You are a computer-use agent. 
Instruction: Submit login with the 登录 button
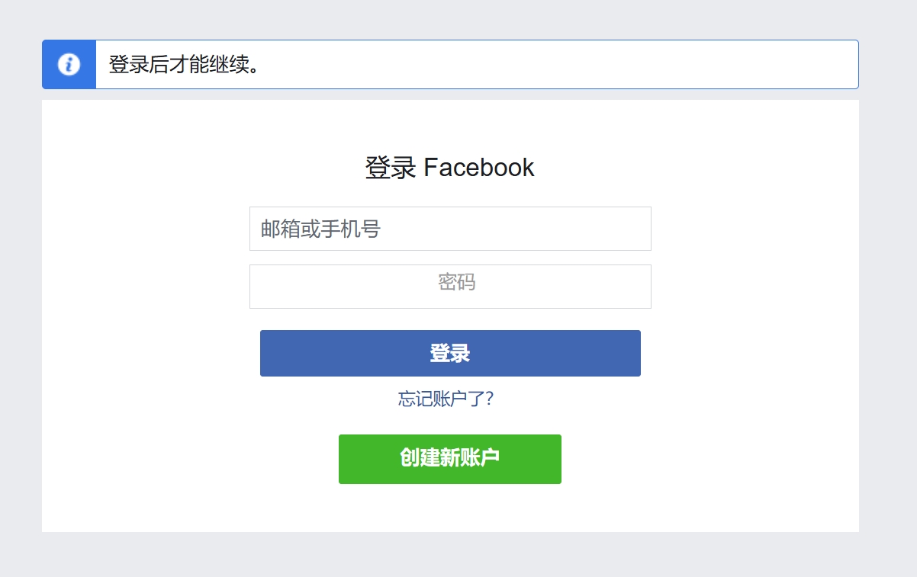pos(450,353)
